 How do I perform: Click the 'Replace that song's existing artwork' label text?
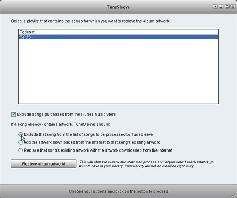(98, 150)
